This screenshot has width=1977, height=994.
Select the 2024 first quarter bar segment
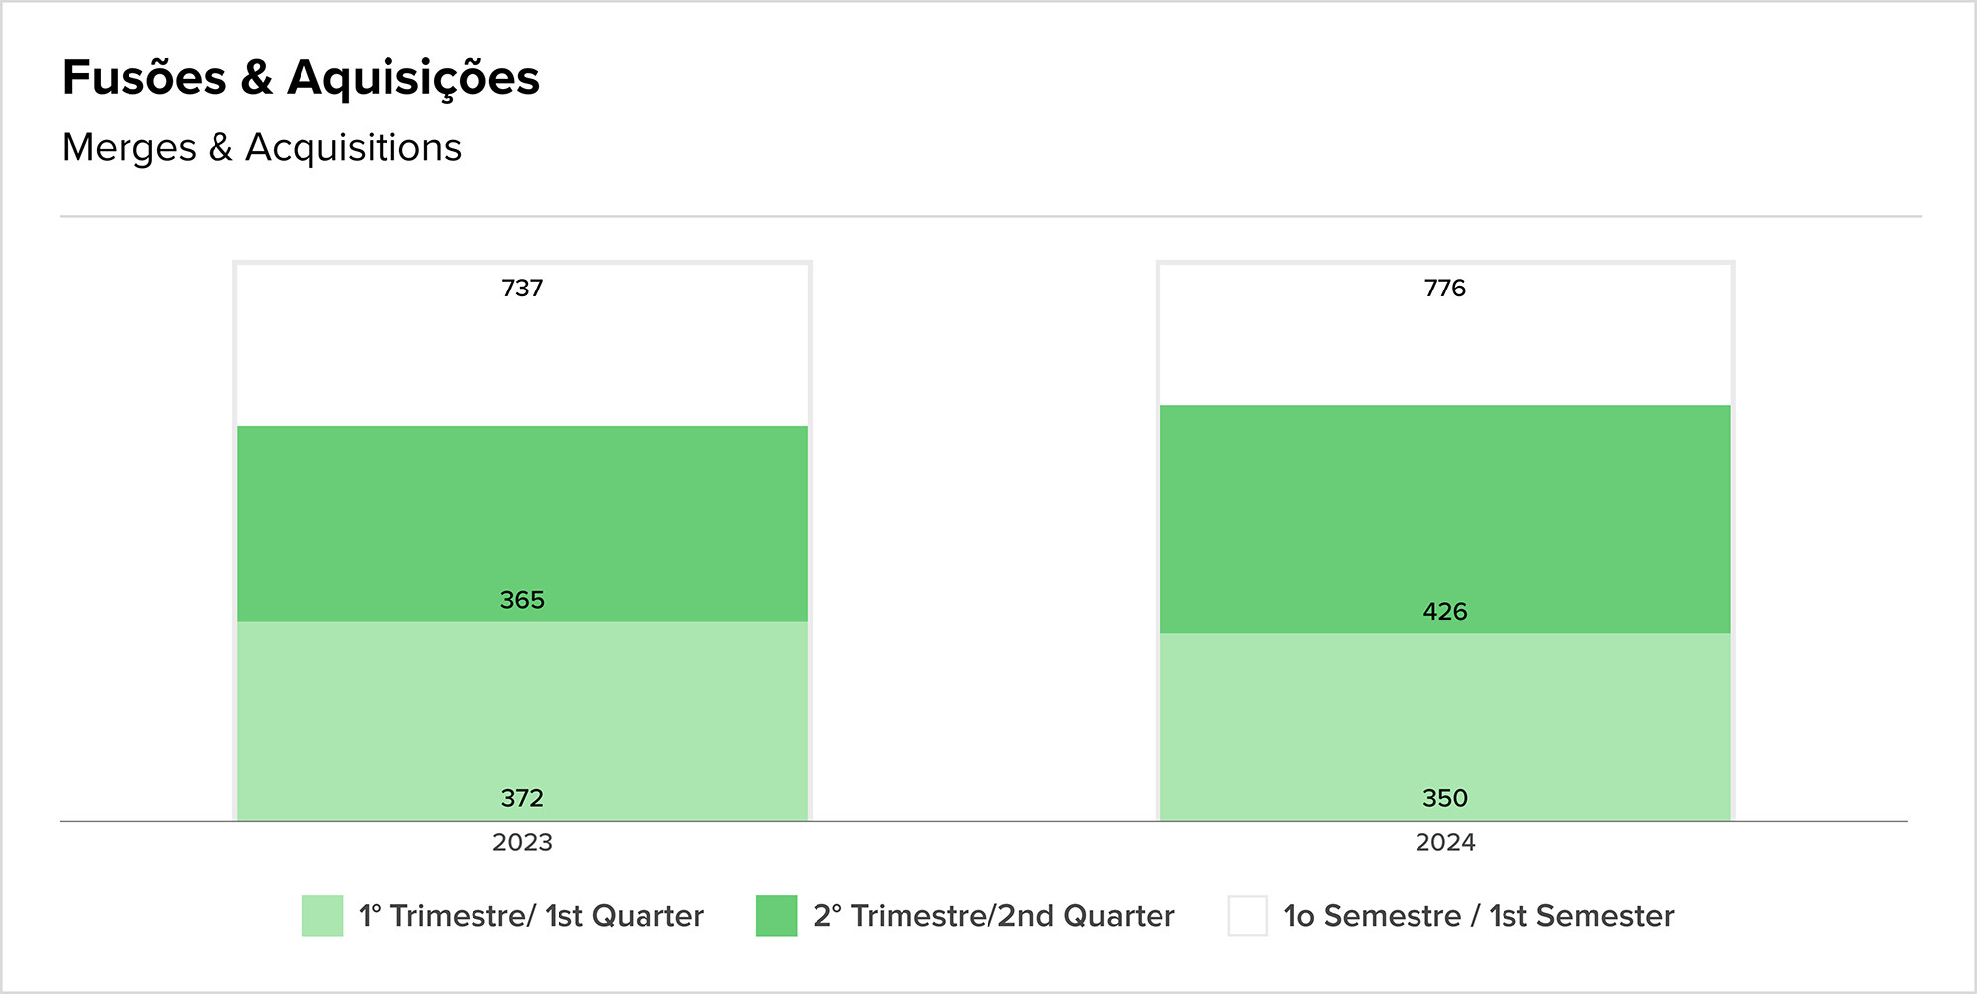(x=1445, y=727)
